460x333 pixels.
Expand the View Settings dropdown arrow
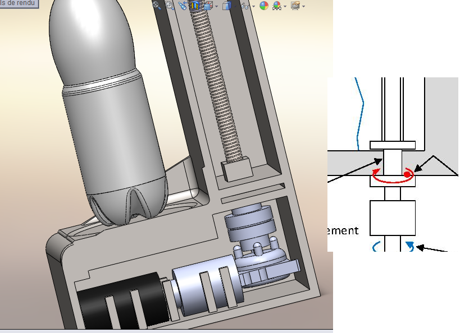[x=303, y=6]
